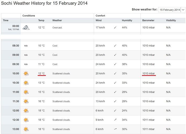The width and height of the screenshot is (186, 134).
Task: Click the weather icon in the 13:00 row
Action: [26, 129]
